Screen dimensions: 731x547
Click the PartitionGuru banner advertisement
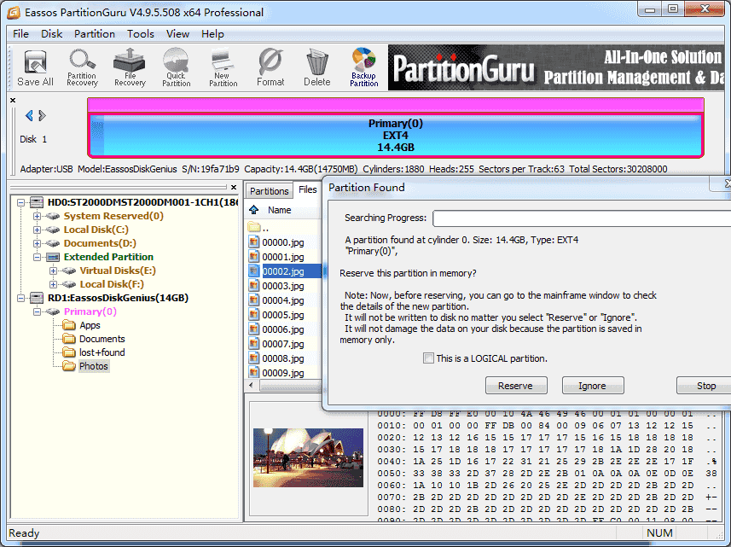click(555, 67)
